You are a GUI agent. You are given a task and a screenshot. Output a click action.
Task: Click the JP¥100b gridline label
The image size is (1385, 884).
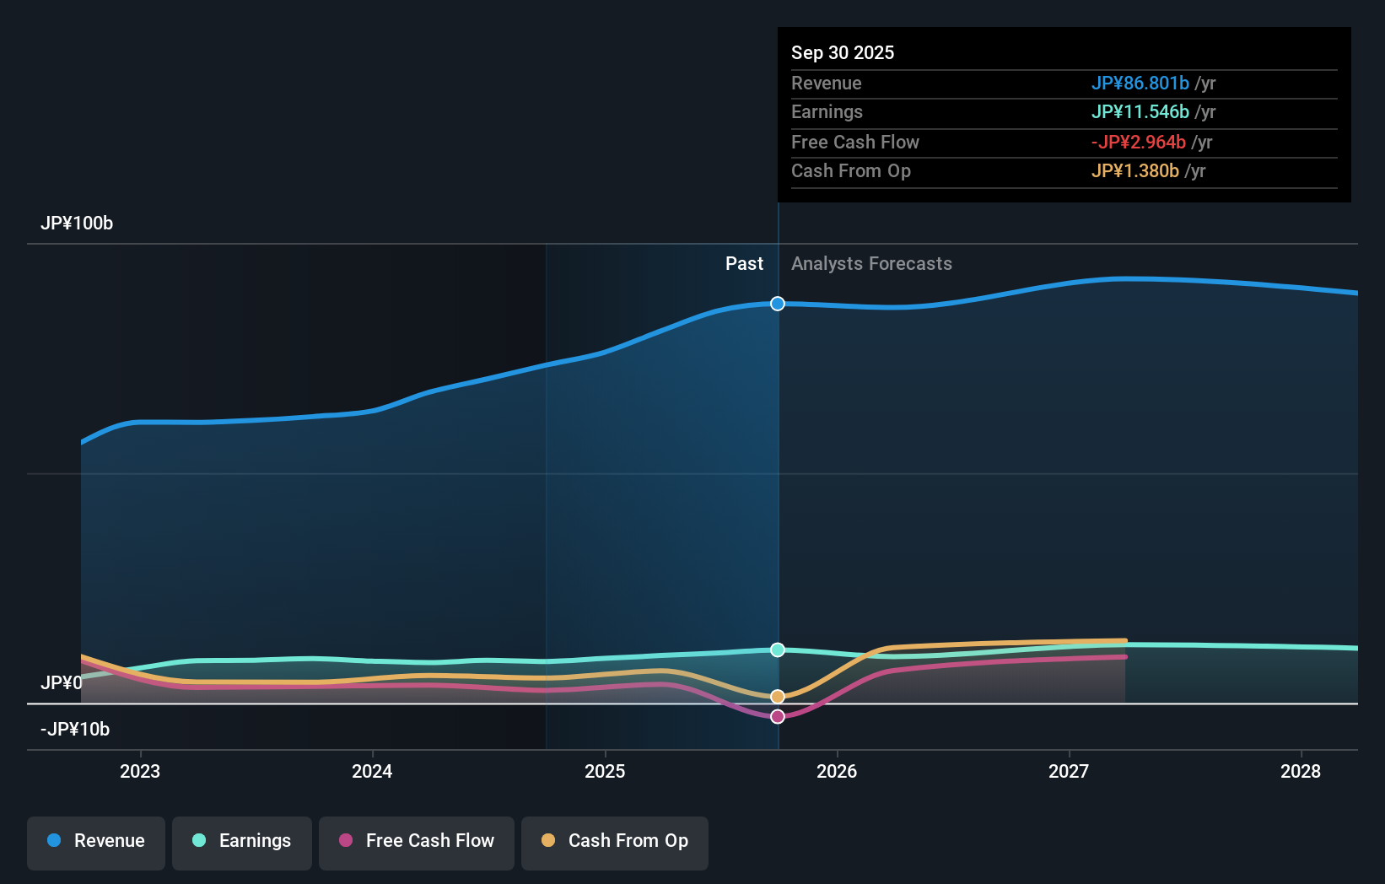point(77,224)
